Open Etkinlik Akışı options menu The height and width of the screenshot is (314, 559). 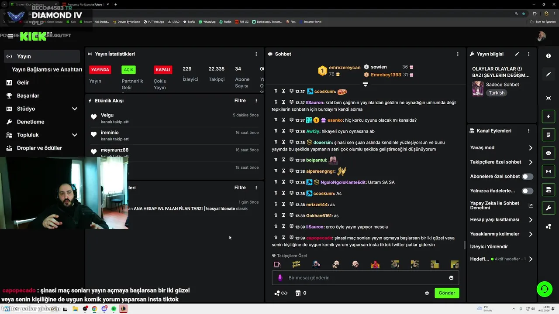point(256,101)
